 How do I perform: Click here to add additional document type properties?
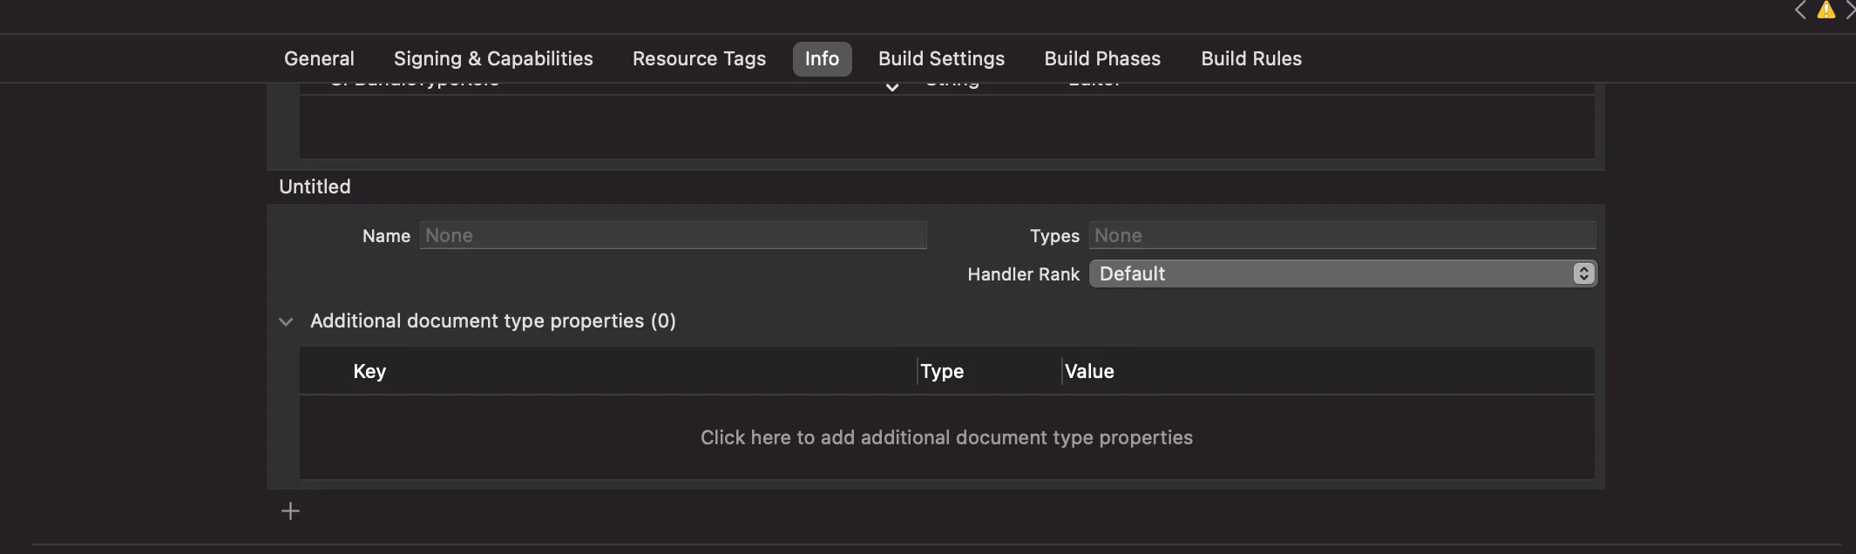coord(946,437)
